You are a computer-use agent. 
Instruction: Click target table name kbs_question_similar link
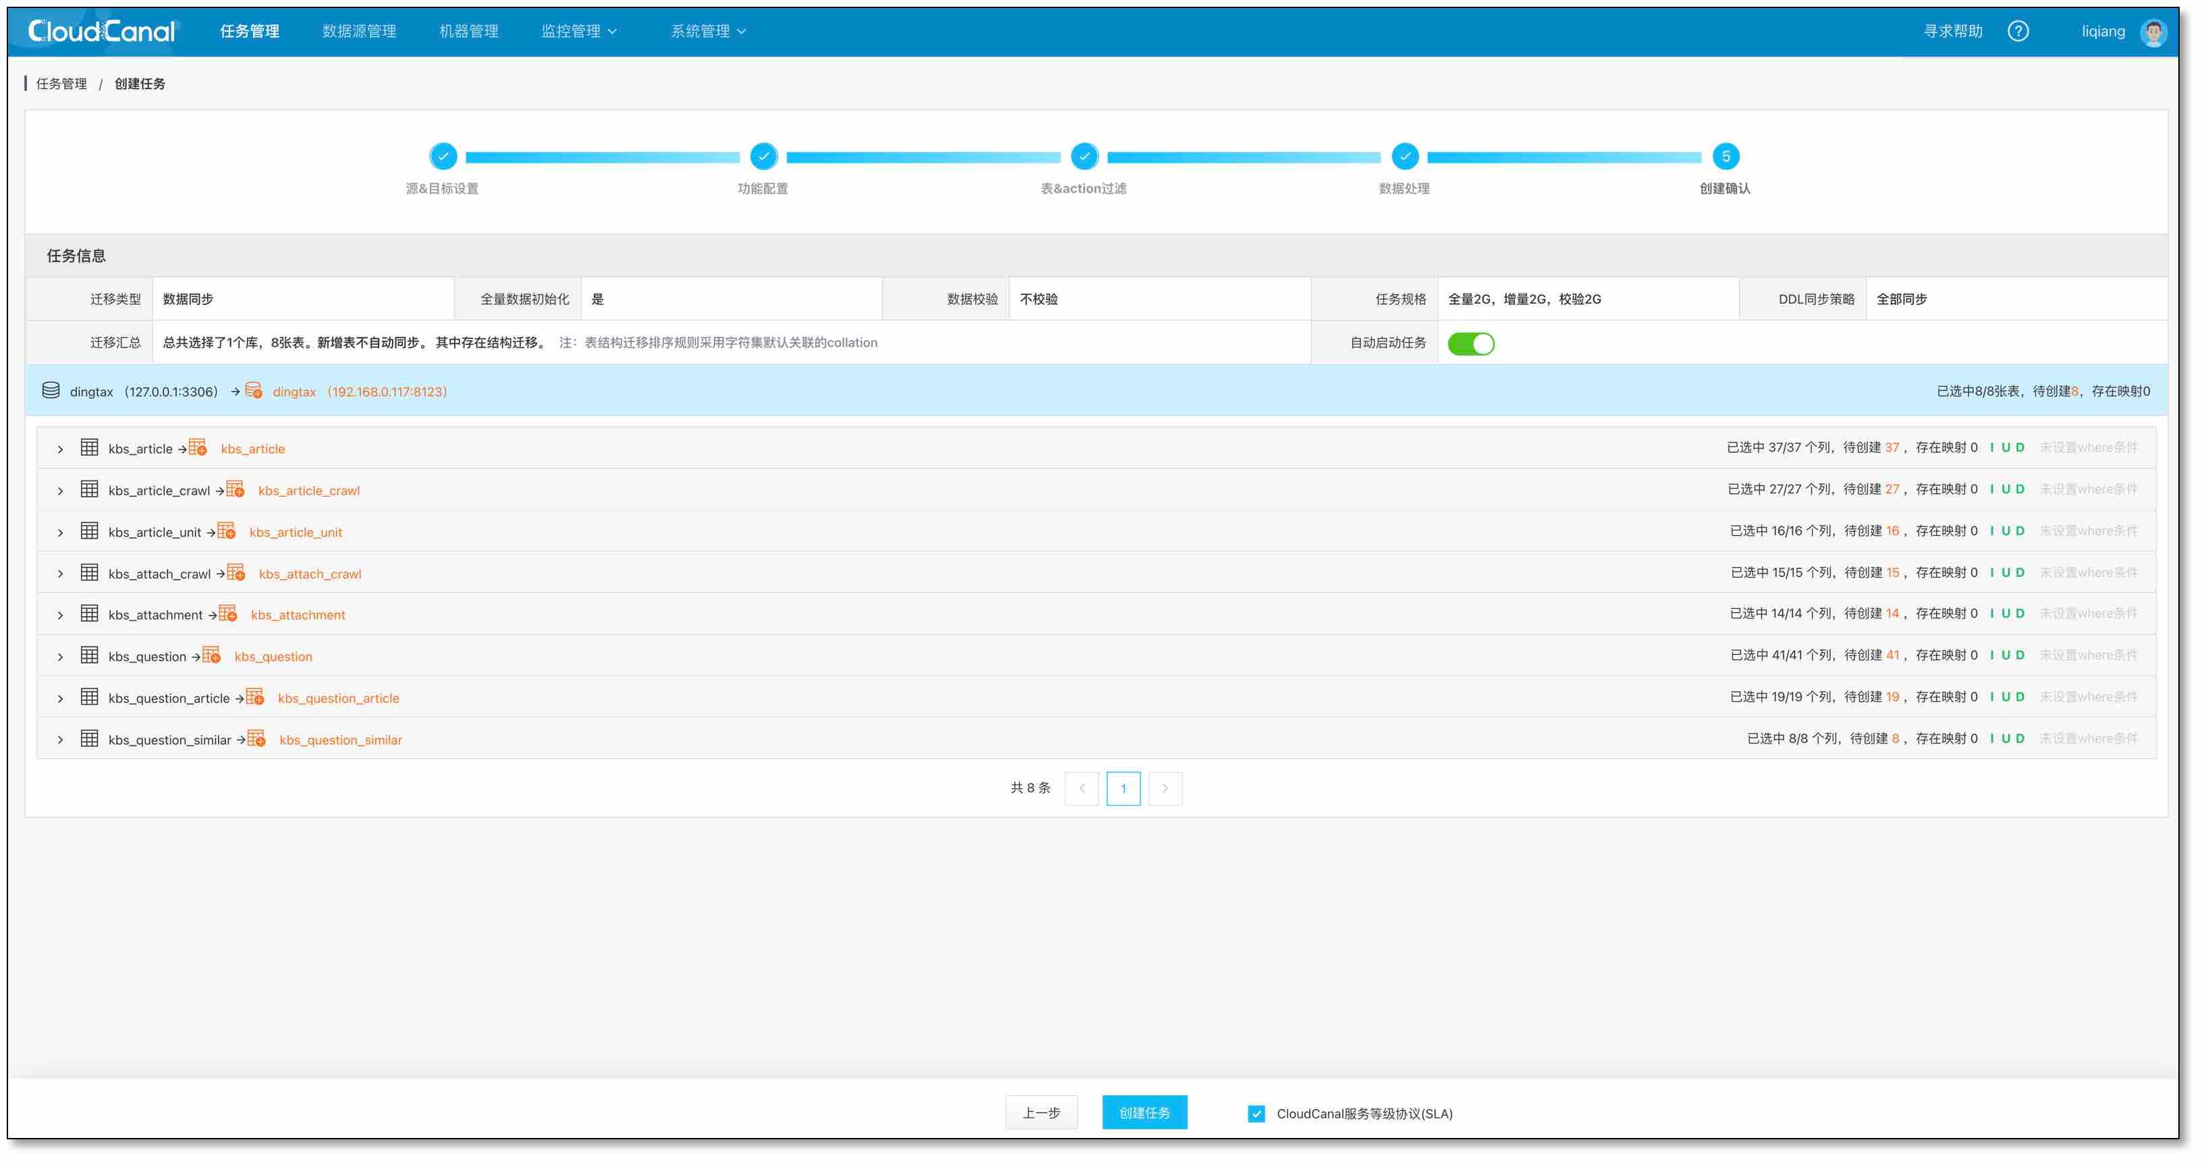tap(340, 740)
